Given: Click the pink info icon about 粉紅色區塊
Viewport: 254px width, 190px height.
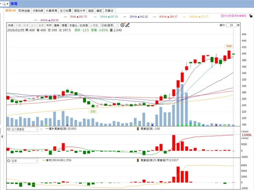Looking at the screenshot, I should [222, 16].
